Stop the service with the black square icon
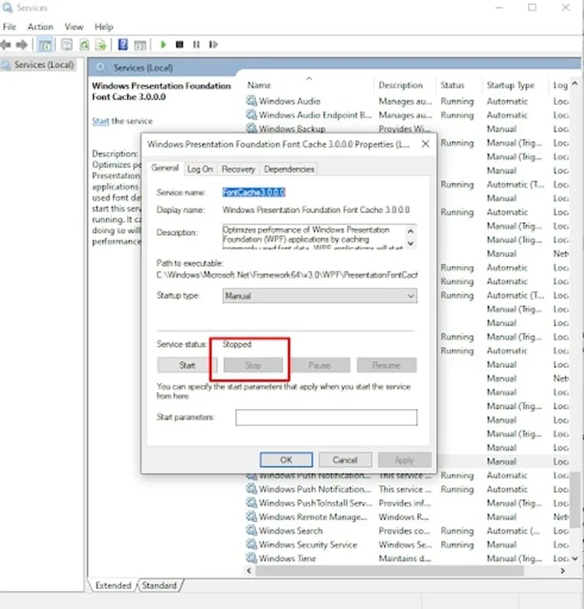The image size is (584, 609). pos(180,45)
